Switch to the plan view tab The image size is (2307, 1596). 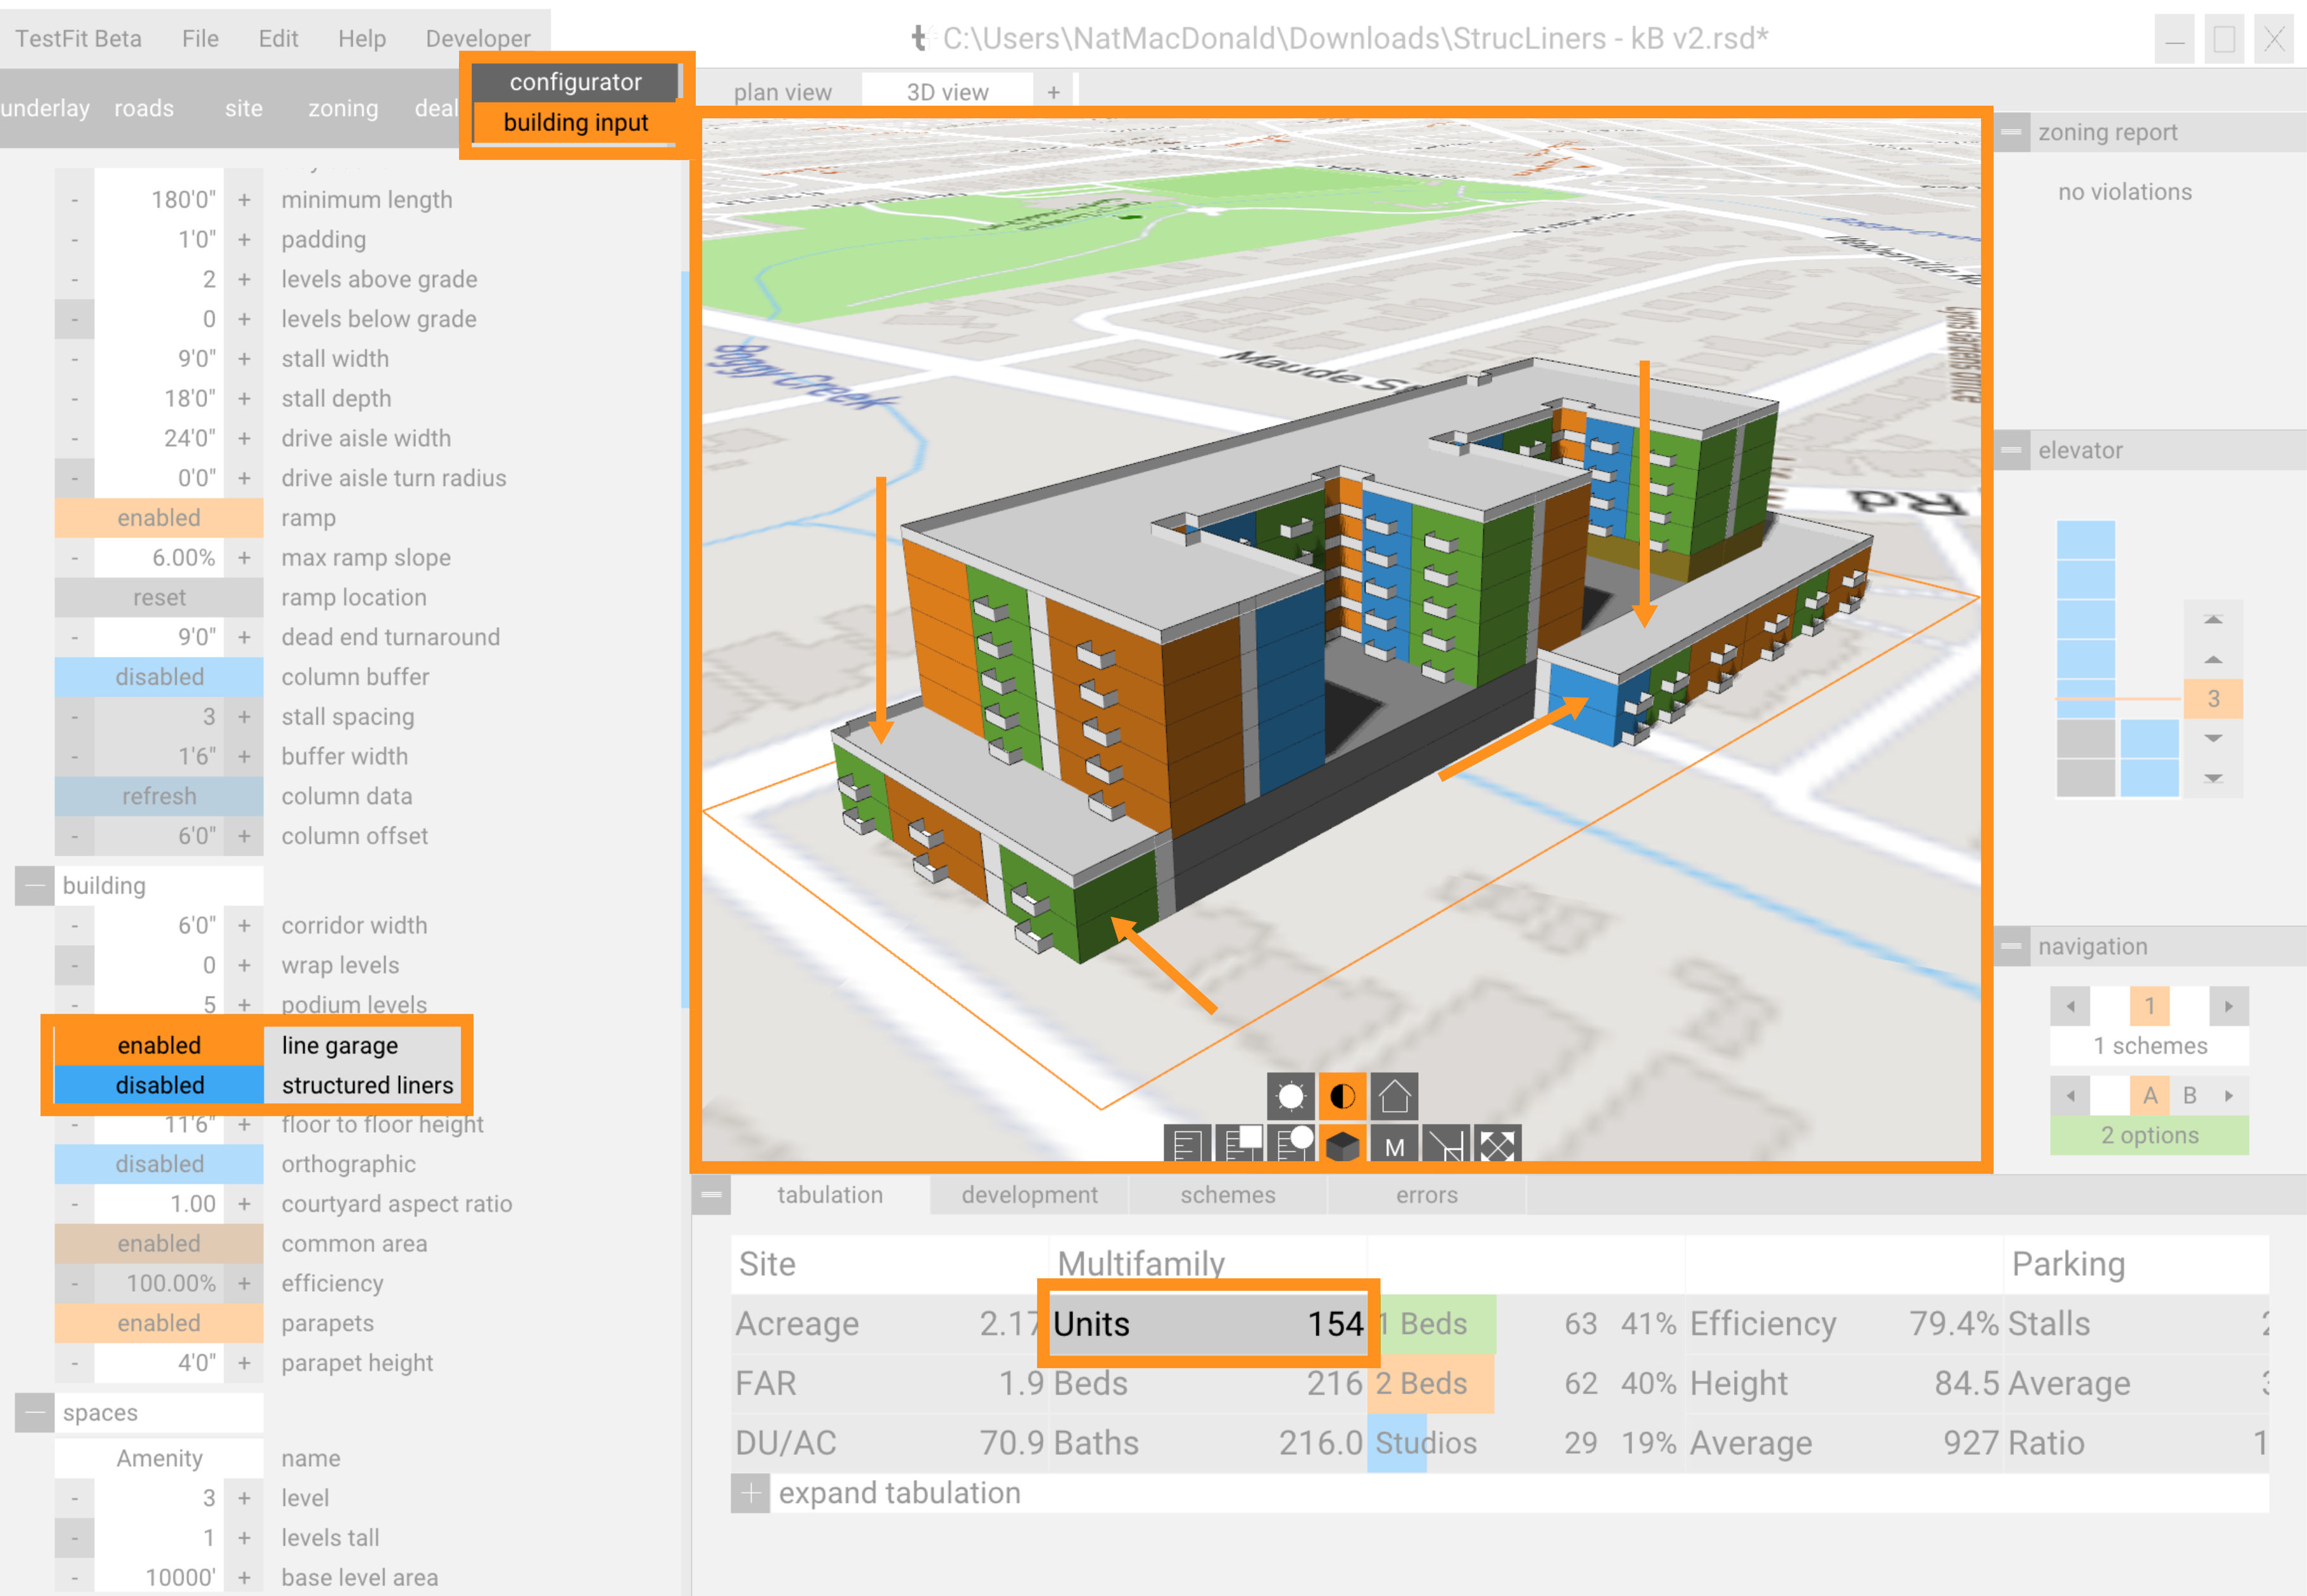click(x=783, y=92)
